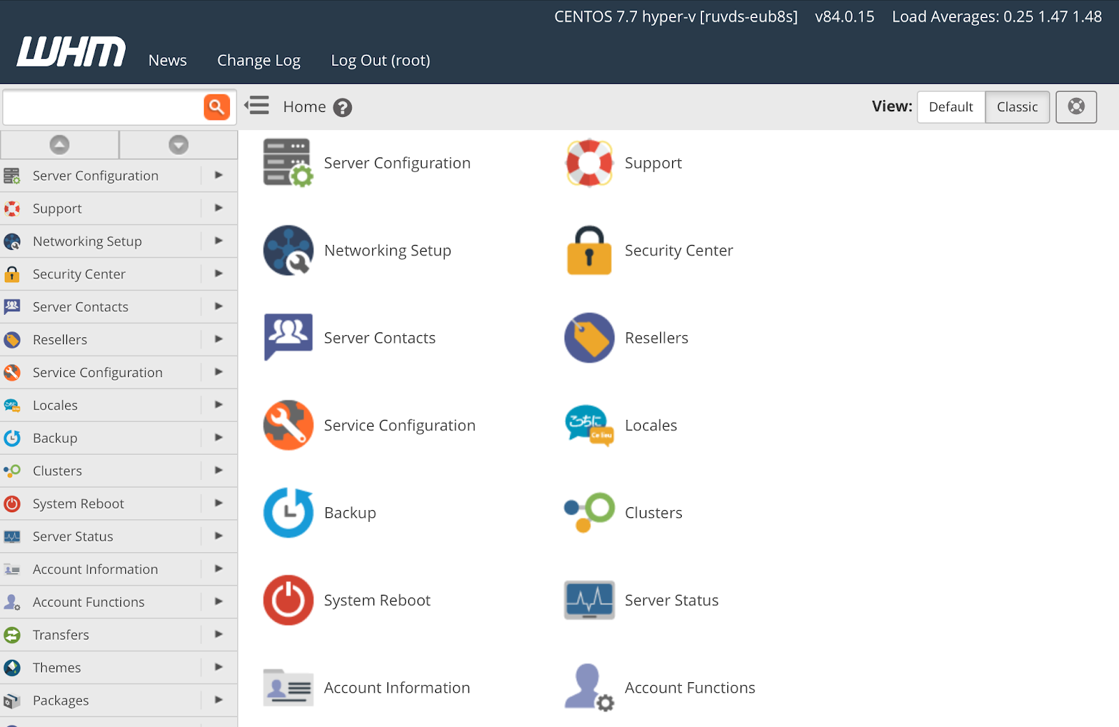The width and height of the screenshot is (1119, 727).
Task: Click the Locales speech bubble icon
Action: click(x=589, y=425)
